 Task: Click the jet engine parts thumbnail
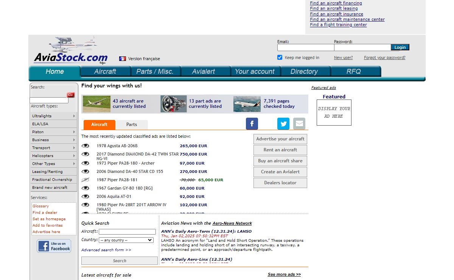(x=174, y=104)
